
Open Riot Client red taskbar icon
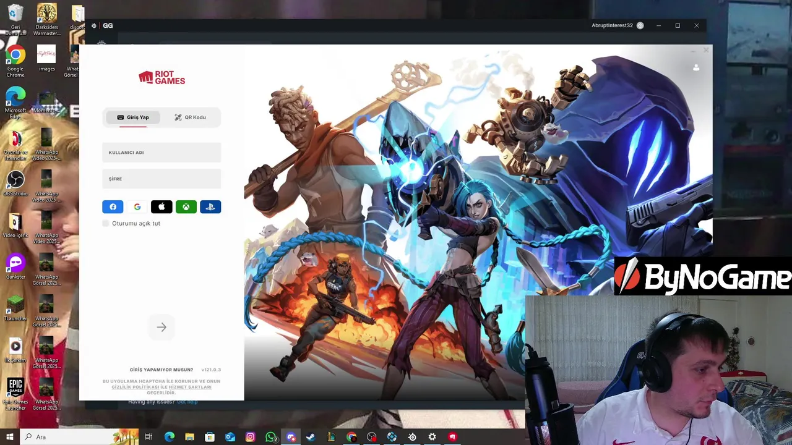coord(452,437)
